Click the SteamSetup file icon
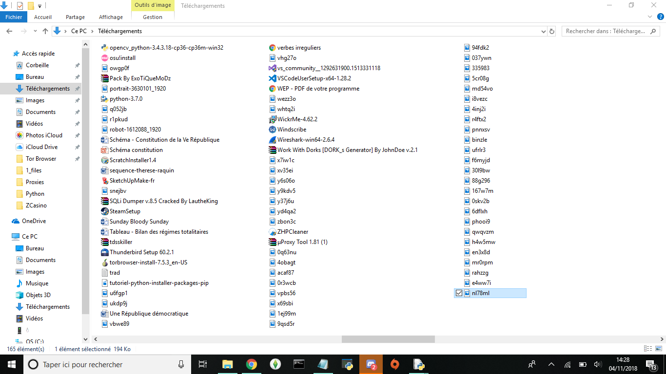 pos(104,211)
